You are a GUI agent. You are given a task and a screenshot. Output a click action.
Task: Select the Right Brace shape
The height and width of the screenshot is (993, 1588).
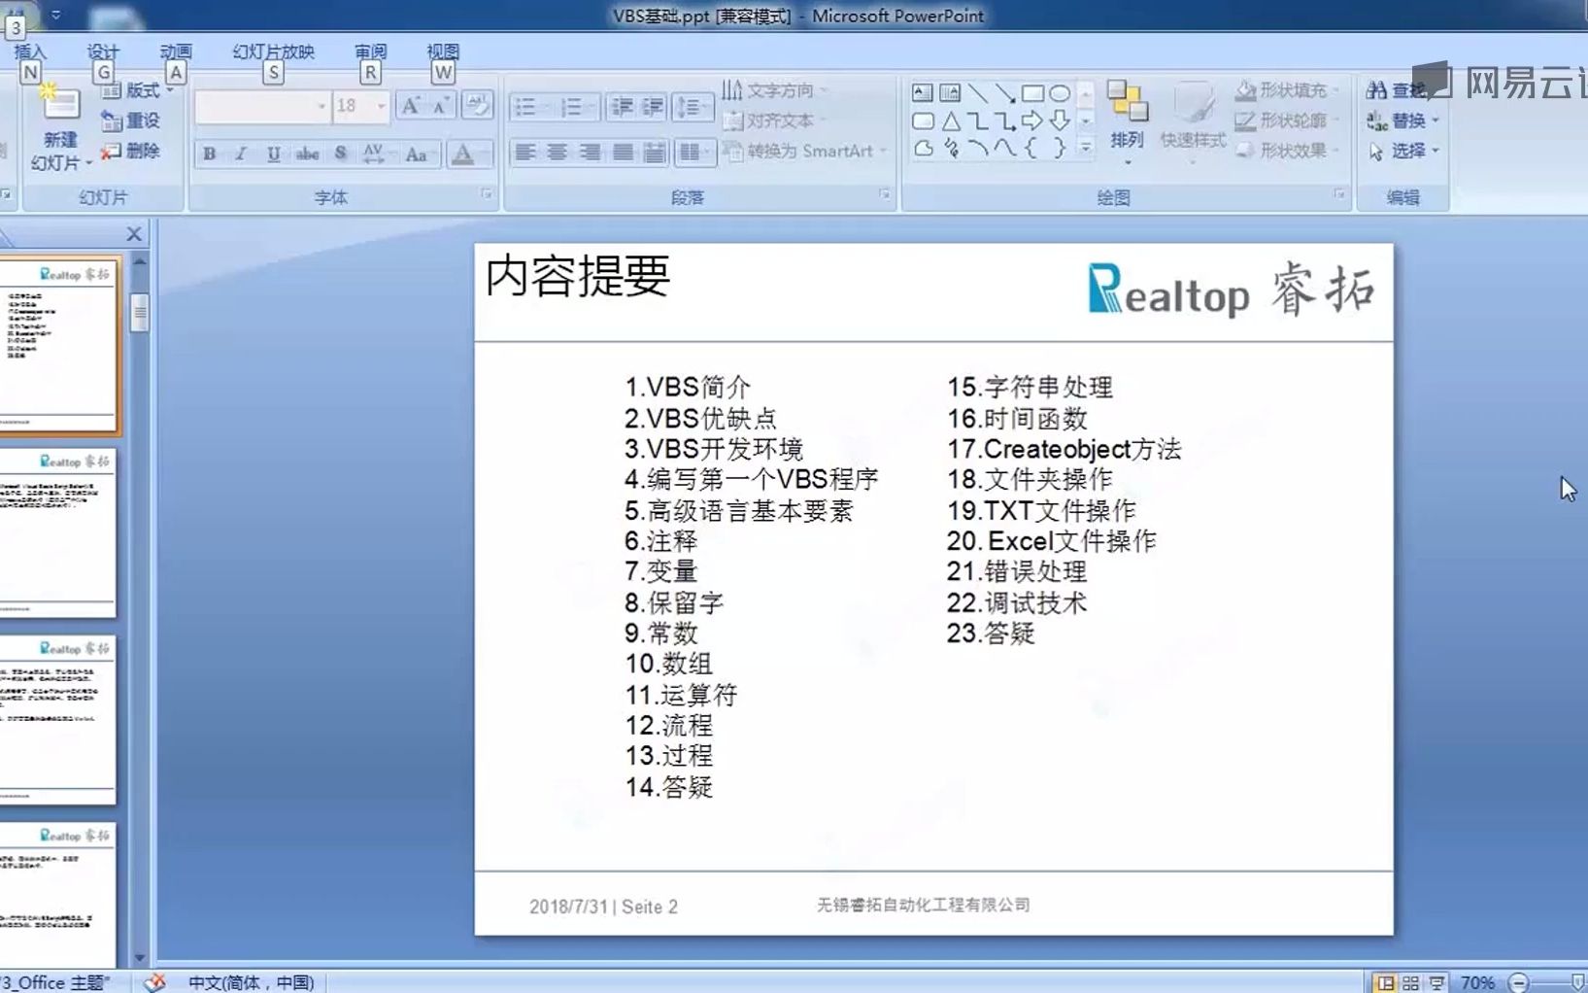click(1060, 148)
